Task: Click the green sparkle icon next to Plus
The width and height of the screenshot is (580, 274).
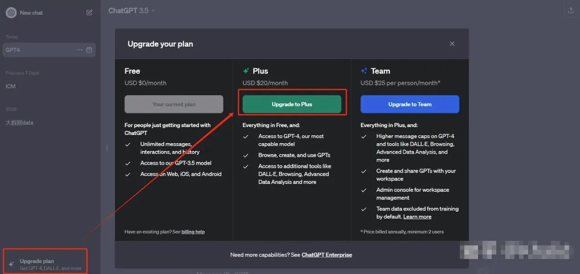Action: [x=246, y=71]
